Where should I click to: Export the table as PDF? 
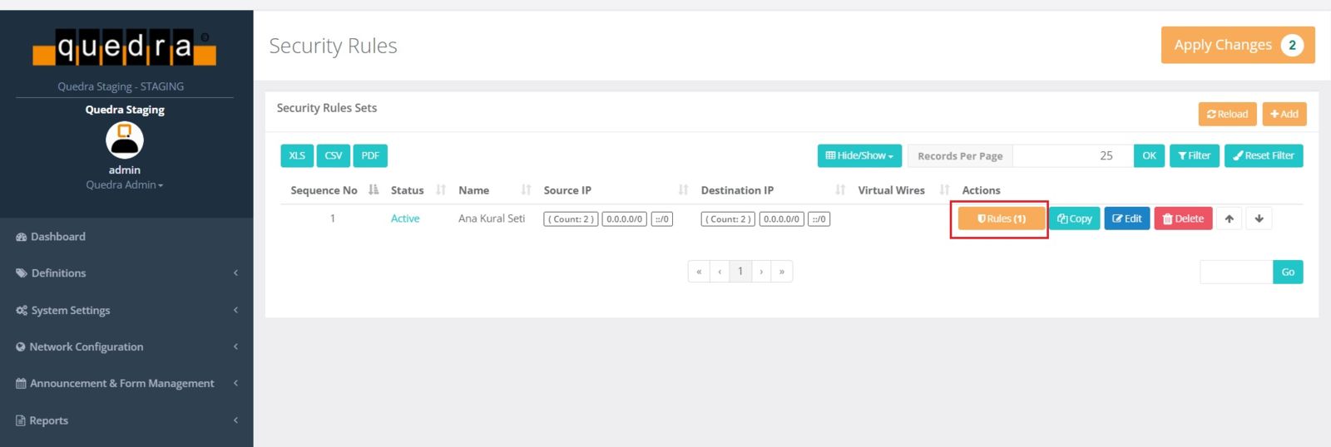(x=370, y=155)
